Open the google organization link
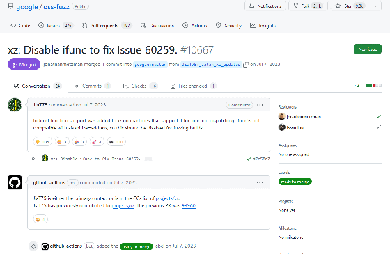The image size is (390, 254). click(27, 7)
